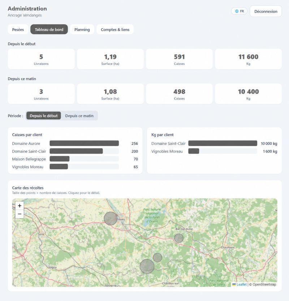Screen dimensions: 289x301
Task: Click the Vignobles Moreau caisses bar
Action: click(59, 167)
